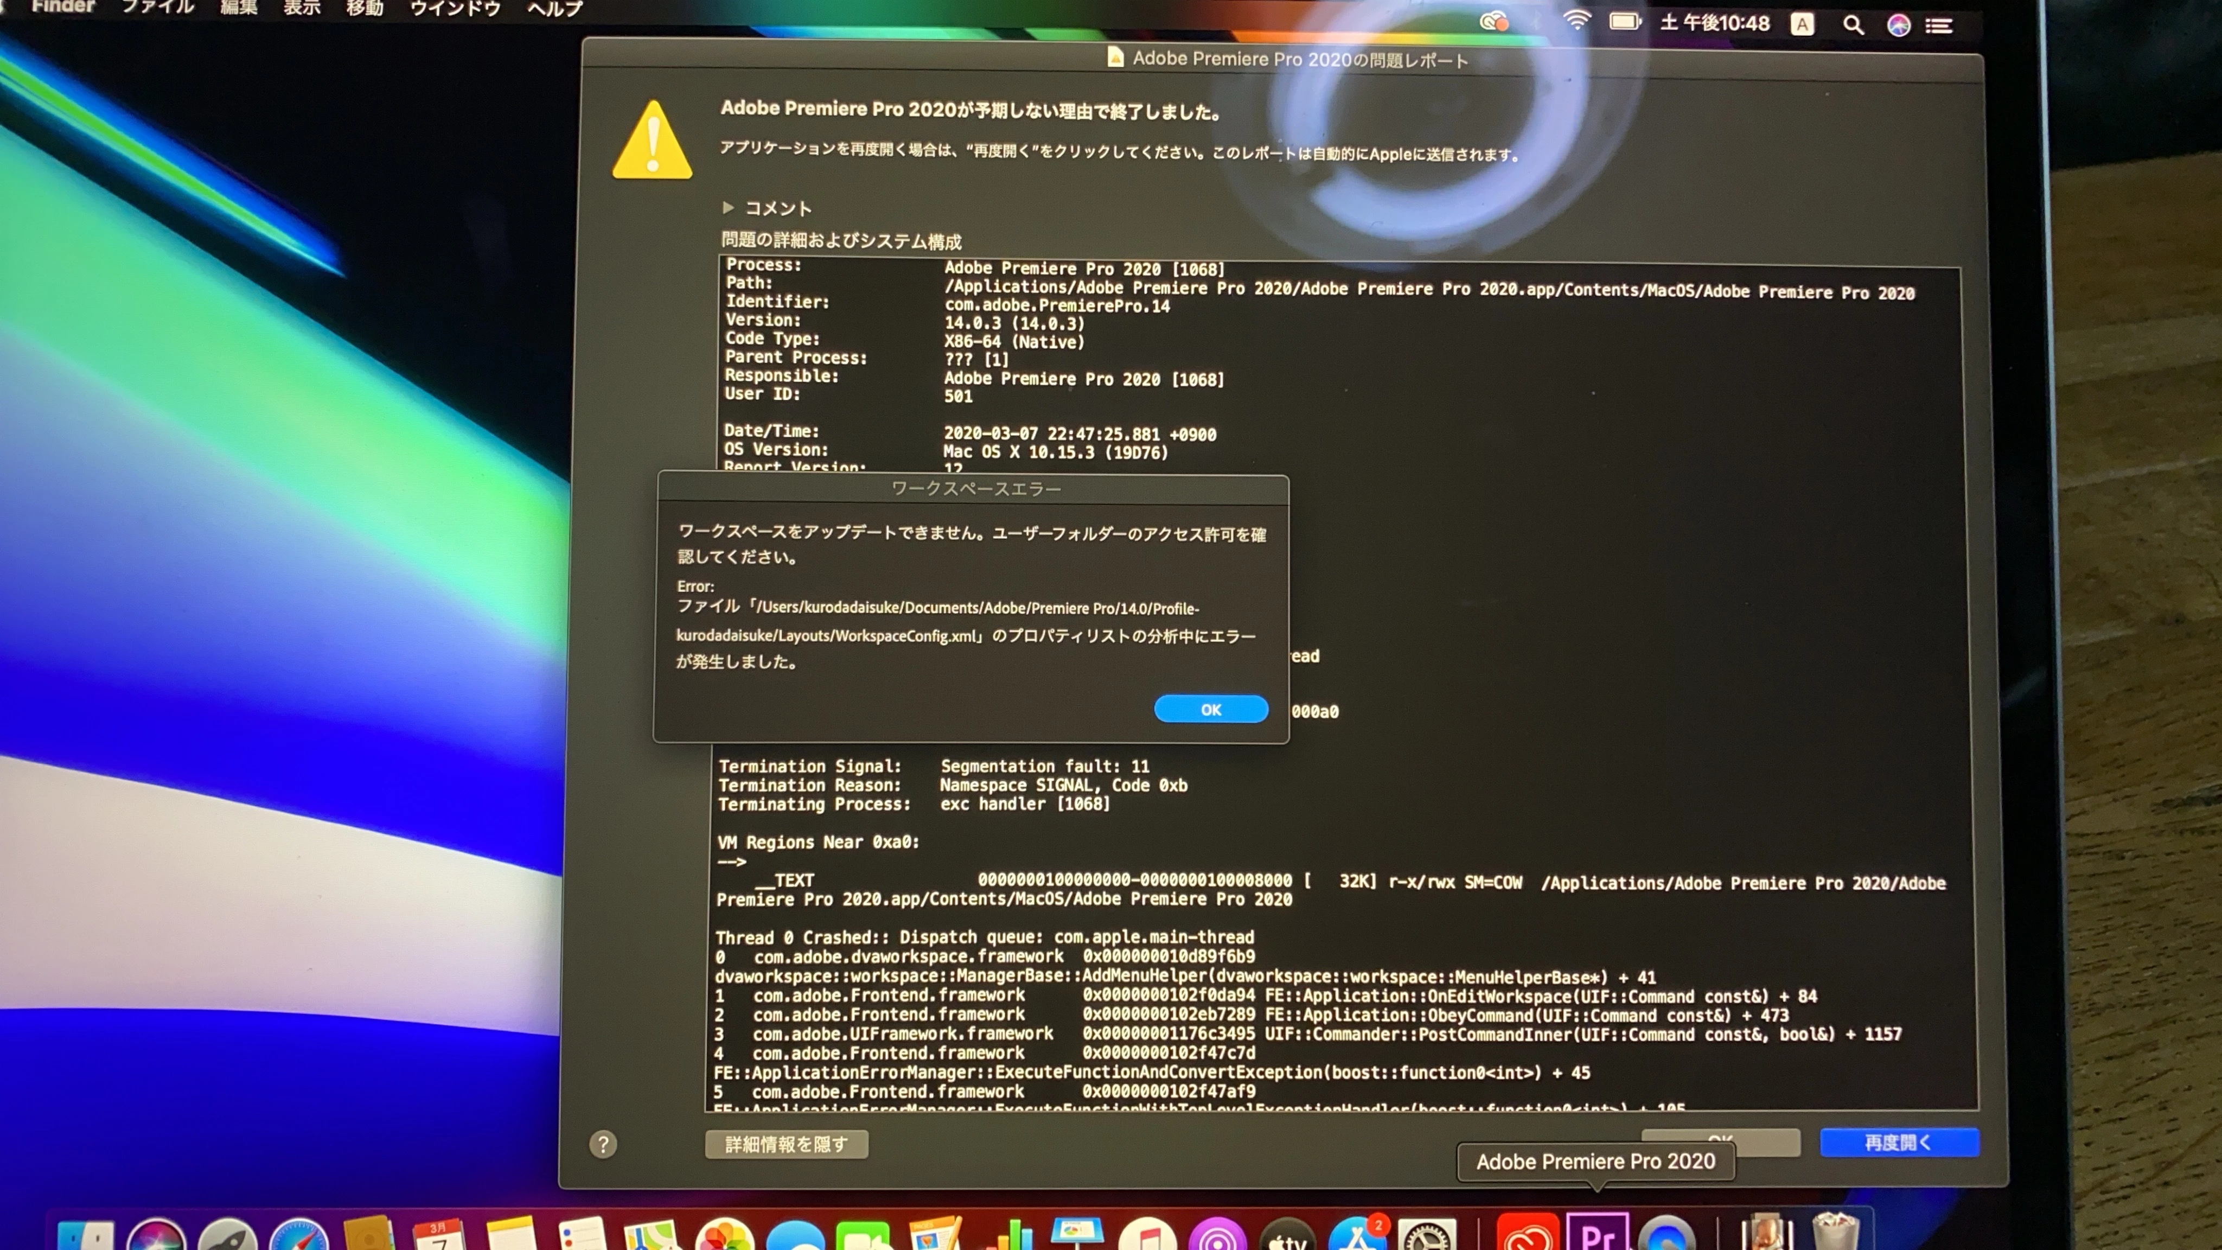Open the 移動 menu
This screenshot has width=2222, height=1250.
tap(365, 7)
